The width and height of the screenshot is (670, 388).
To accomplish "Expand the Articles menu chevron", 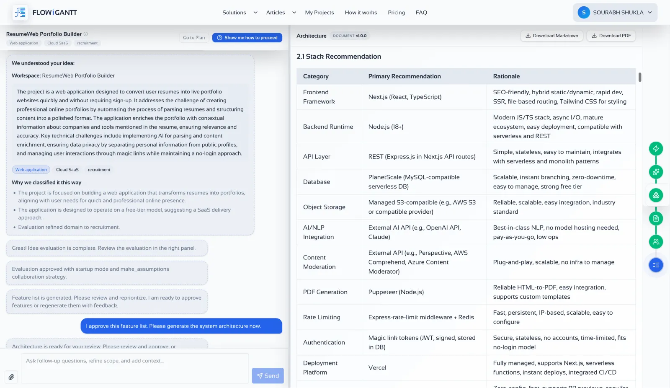I will pyautogui.click(x=294, y=13).
